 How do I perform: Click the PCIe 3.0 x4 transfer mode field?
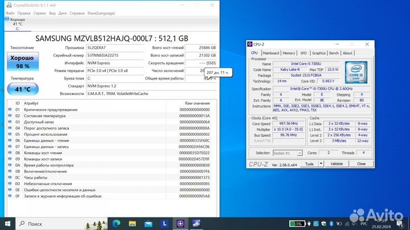pos(115,70)
